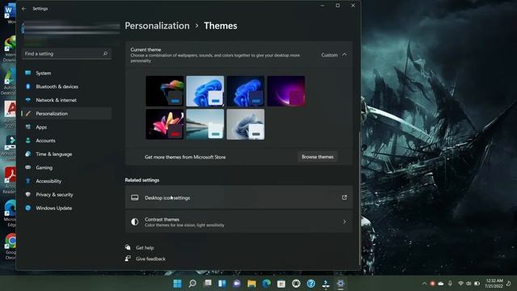Go to Time & language settings
Image resolution: width=517 pixels, height=291 pixels.
[66, 154]
